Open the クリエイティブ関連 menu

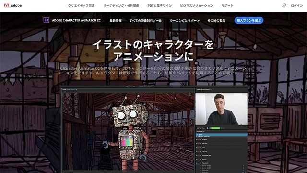[81, 5]
